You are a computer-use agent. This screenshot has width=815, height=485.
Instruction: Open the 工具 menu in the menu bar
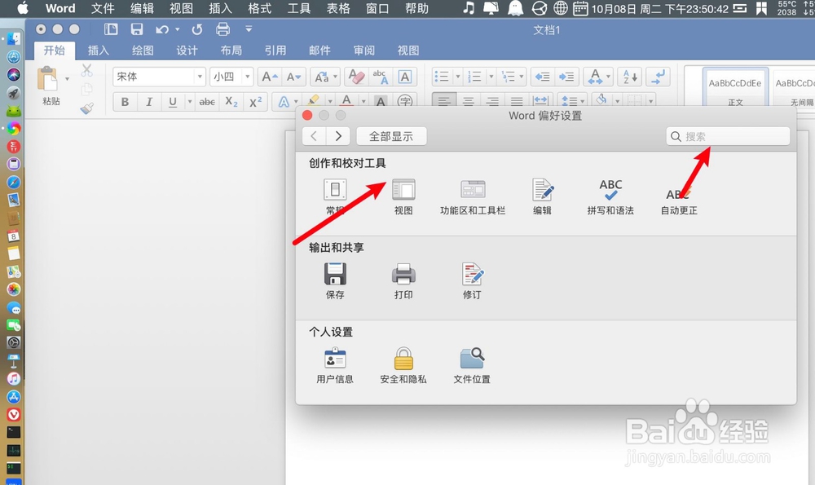click(x=299, y=8)
